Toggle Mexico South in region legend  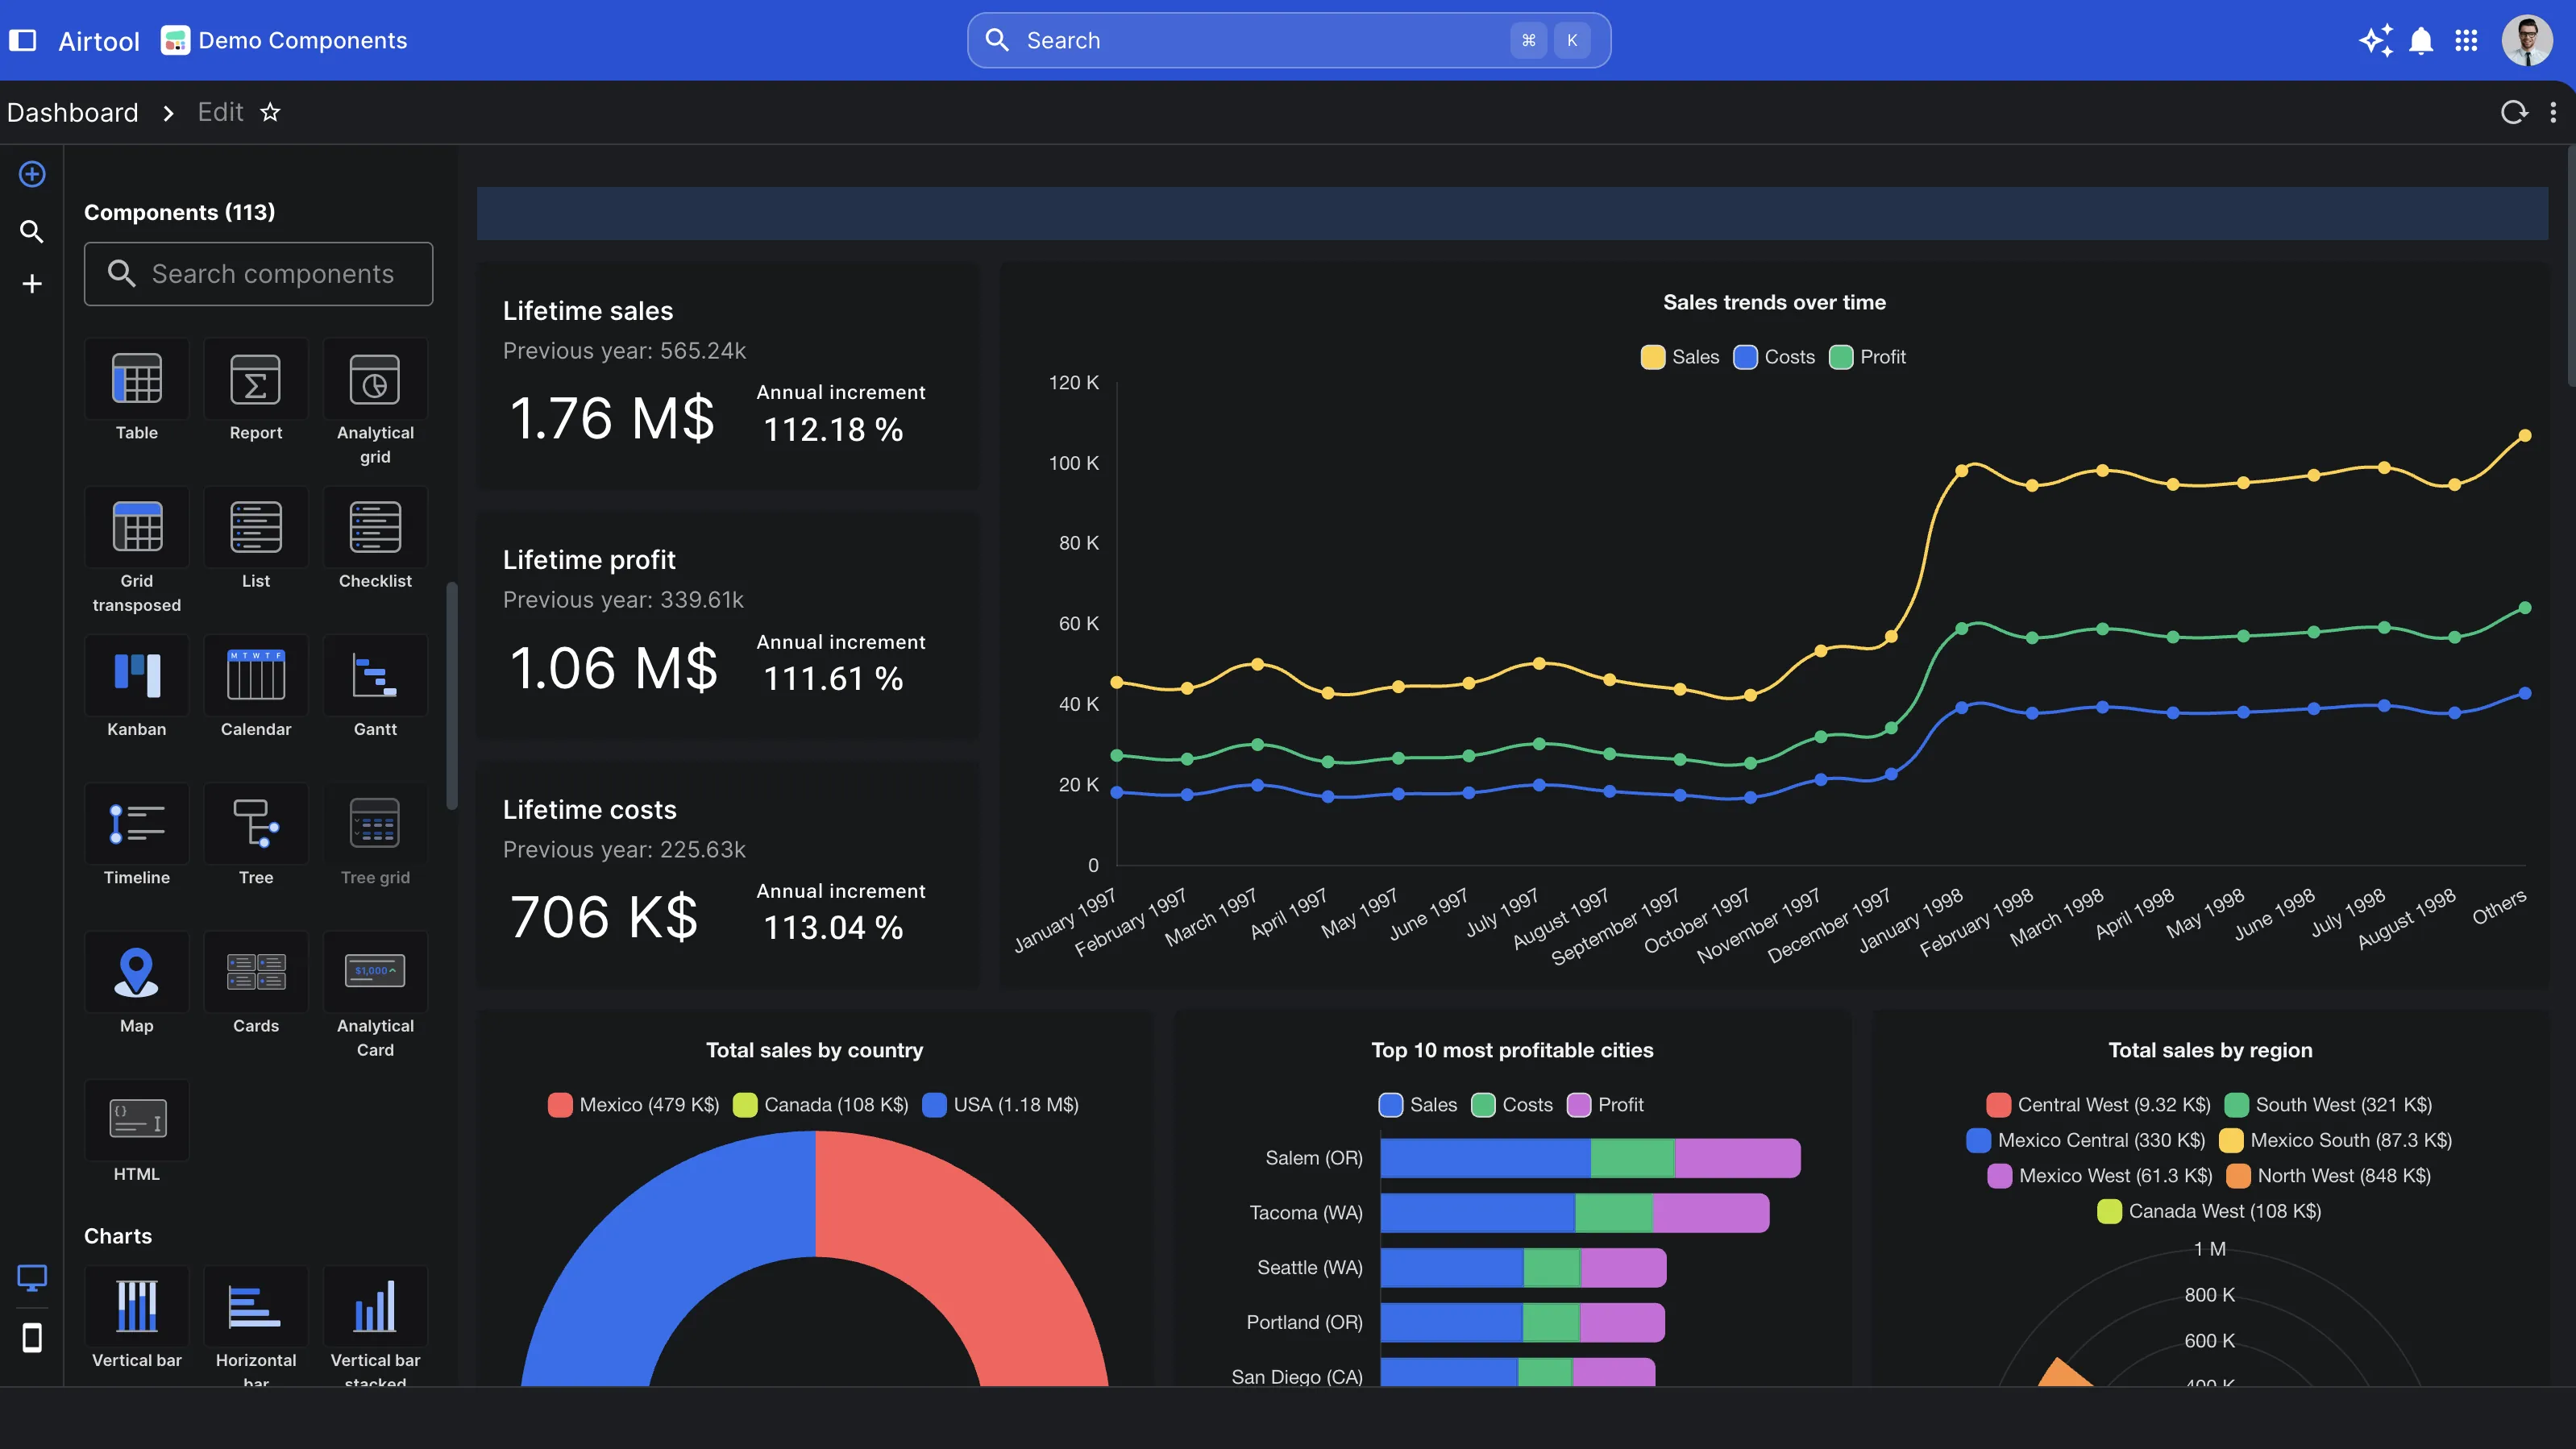[x=2336, y=1140]
